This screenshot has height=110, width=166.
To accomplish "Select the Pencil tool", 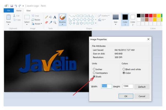I will click(47, 17).
